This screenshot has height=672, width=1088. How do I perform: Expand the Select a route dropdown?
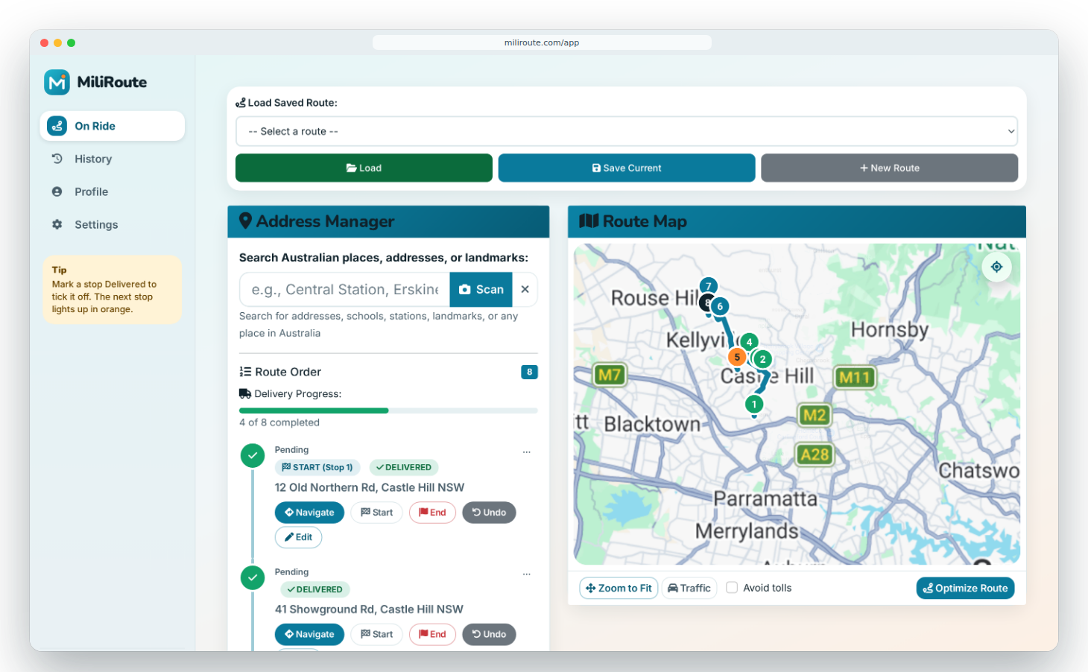(x=627, y=131)
